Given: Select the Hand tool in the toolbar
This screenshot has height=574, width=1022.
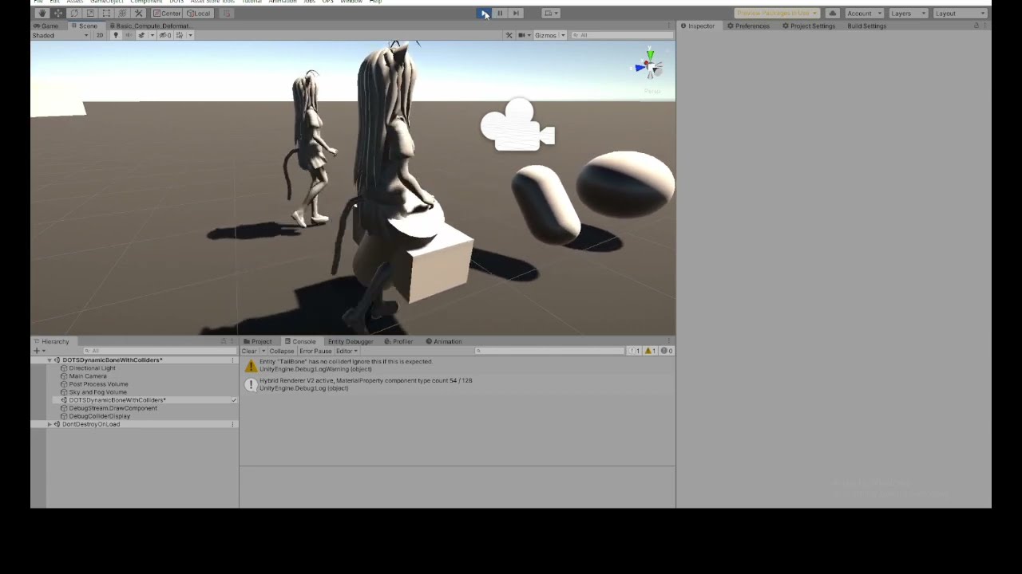Looking at the screenshot, I should tap(42, 13).
